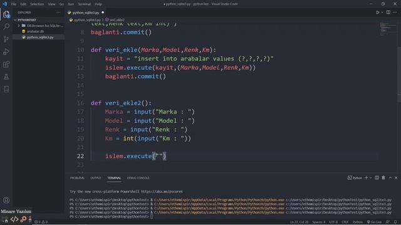Open errors and warnings count in status bar
Screen dimensions: 401x225
[41, 222]
